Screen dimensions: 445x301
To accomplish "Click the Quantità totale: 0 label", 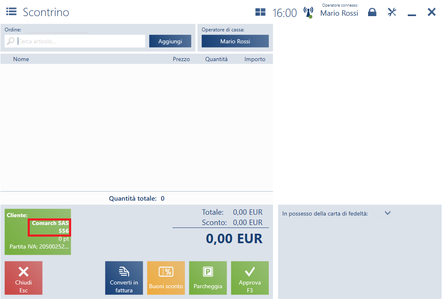I will (x=137, y=199).
